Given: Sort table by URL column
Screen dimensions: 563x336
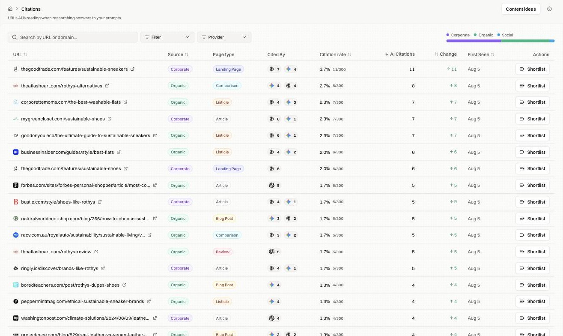Looking at the screenshot, I should coord(20,54).
